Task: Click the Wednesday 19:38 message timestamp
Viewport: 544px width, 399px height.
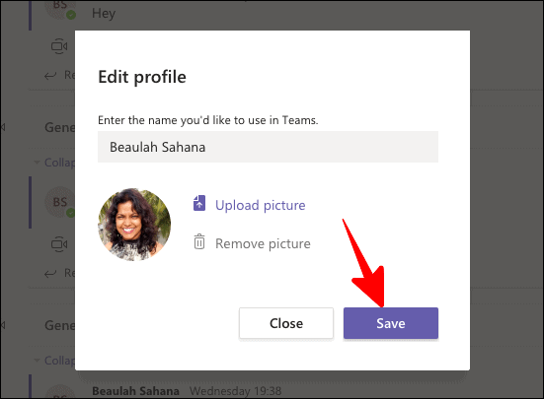Action: (x=236, y=391)
